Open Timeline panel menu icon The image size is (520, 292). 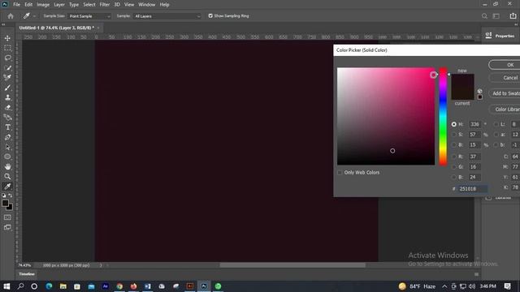point(477,274)
